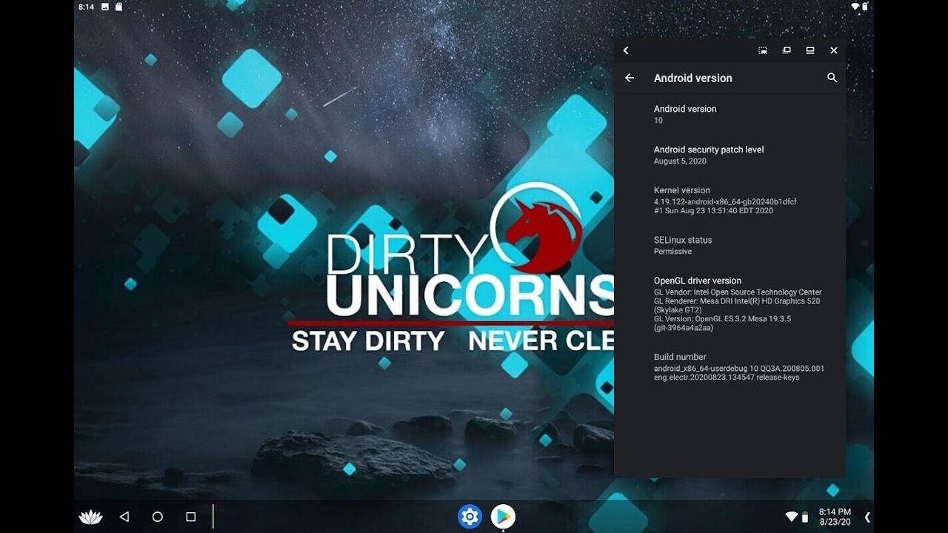The image size is (948, 533).
Task: Tap the Build number entry
Action: point(730,366)
